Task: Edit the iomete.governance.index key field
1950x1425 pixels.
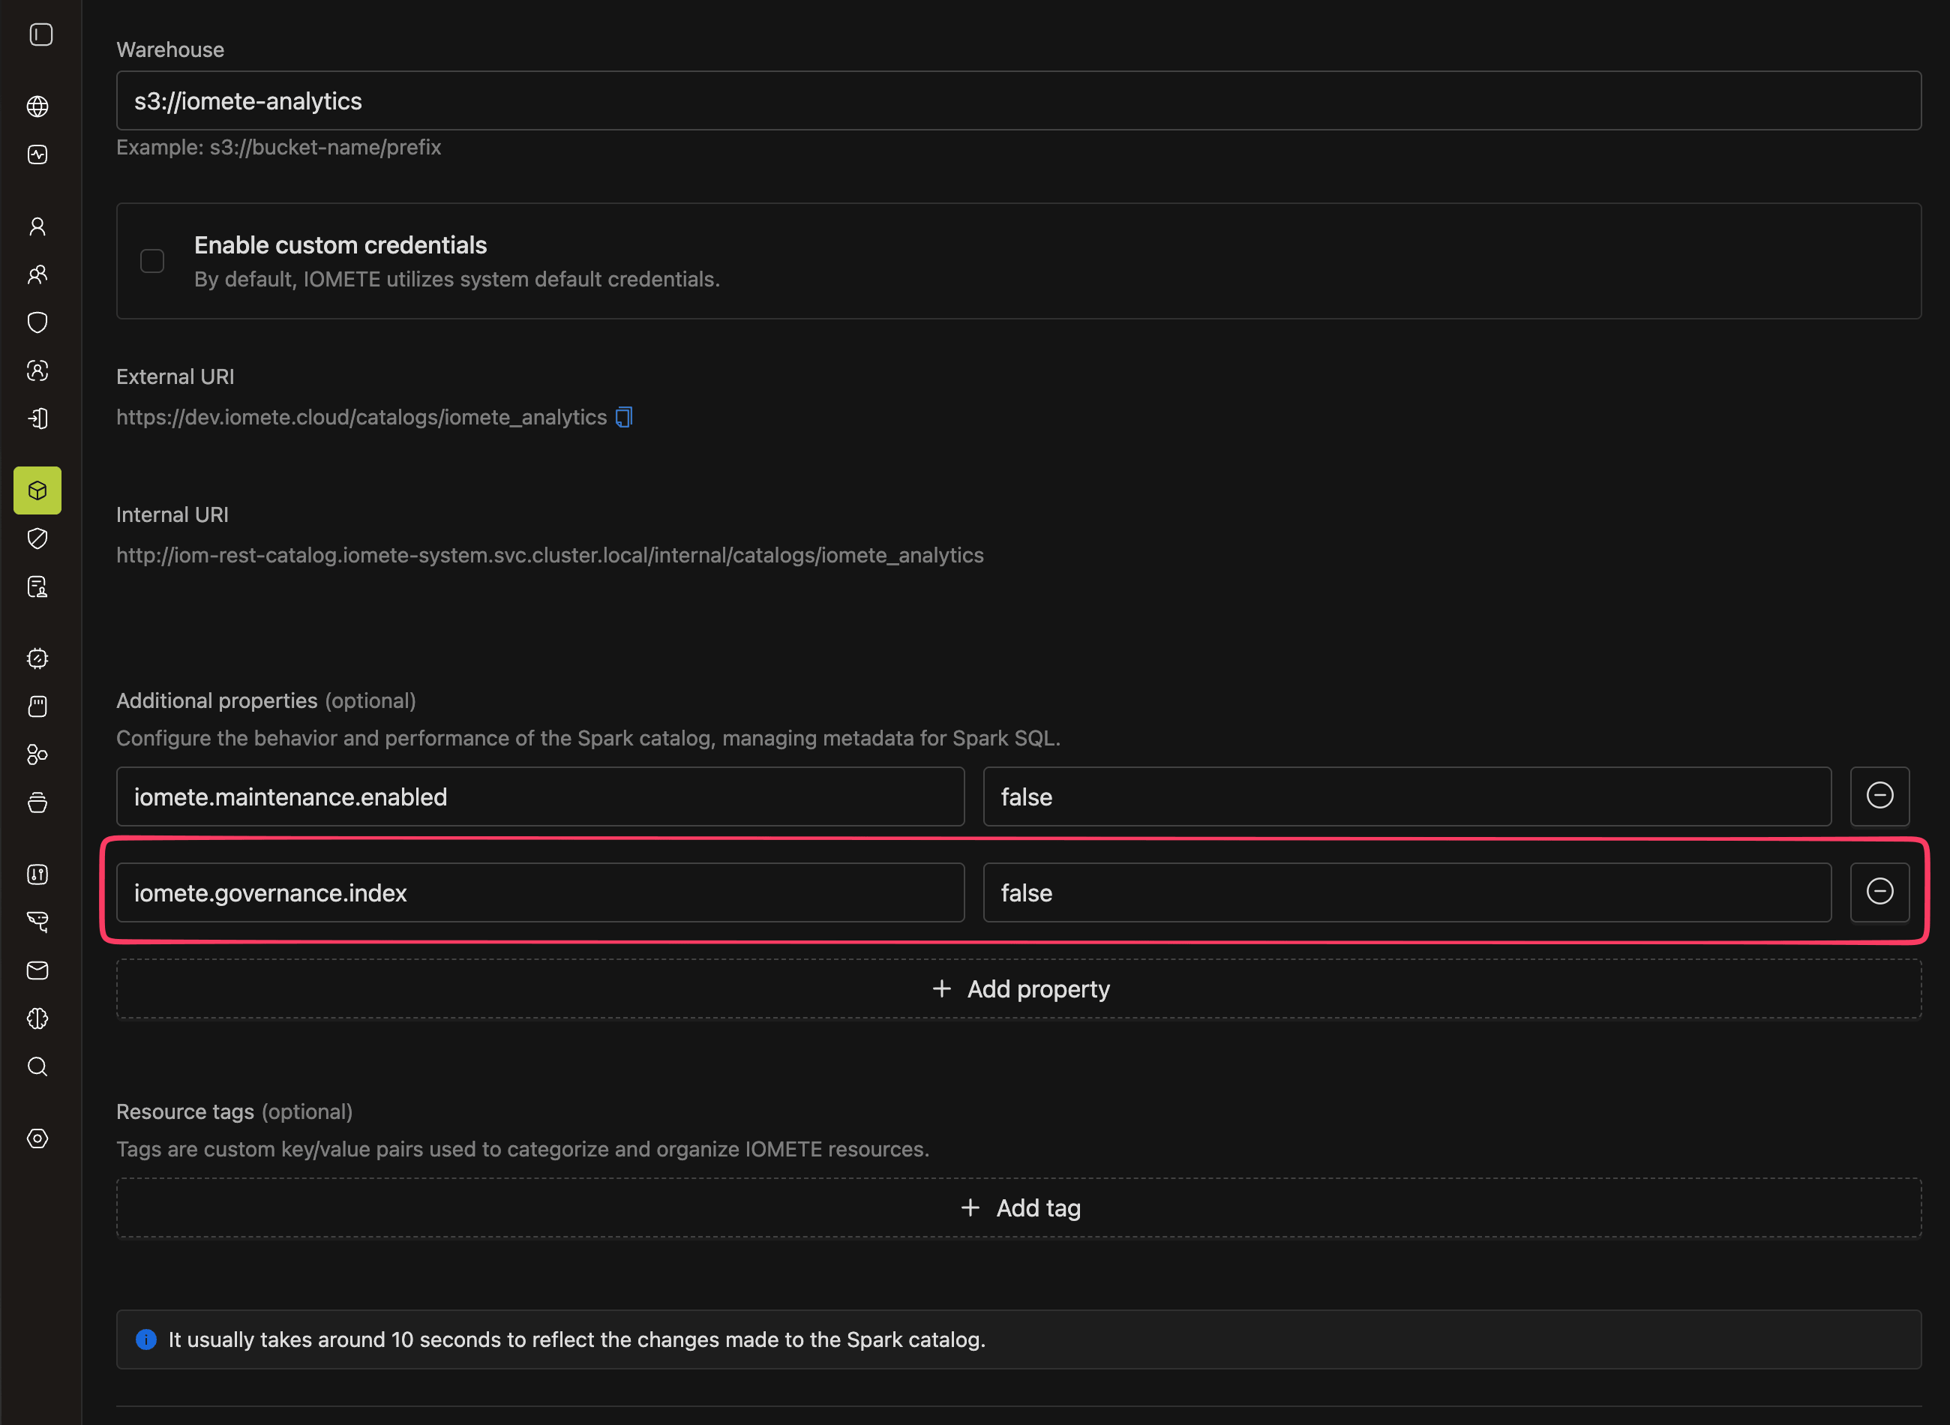Action: click(x=540, y=892)
